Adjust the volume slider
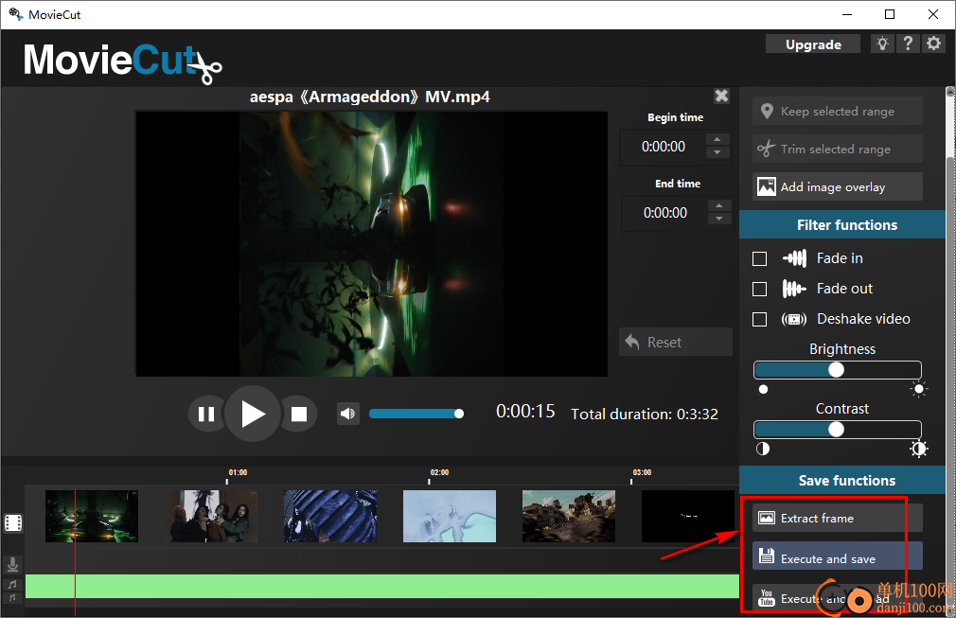The image size is (956, 618). (416, 414)
